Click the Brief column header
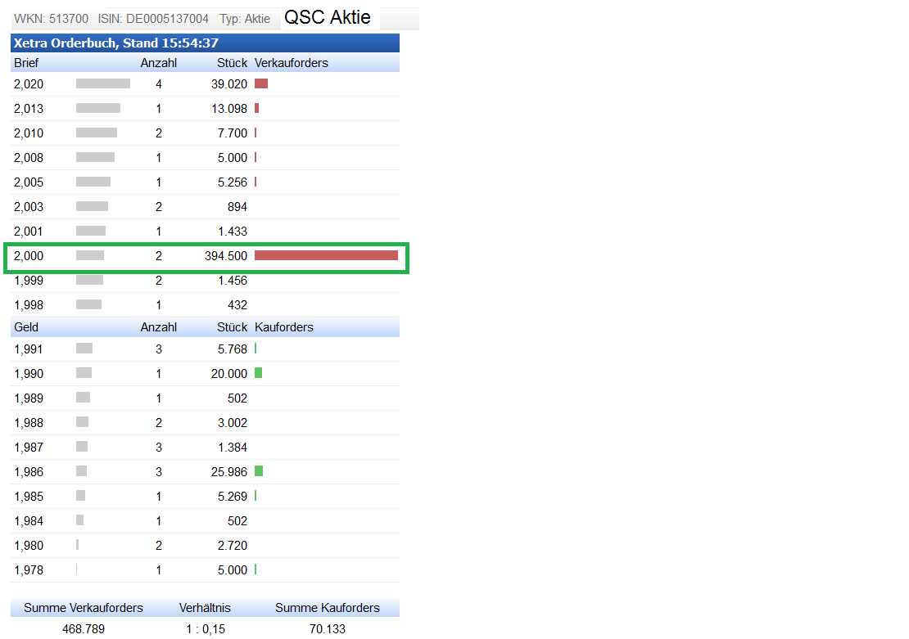909x639 pixels. point(26,62)
